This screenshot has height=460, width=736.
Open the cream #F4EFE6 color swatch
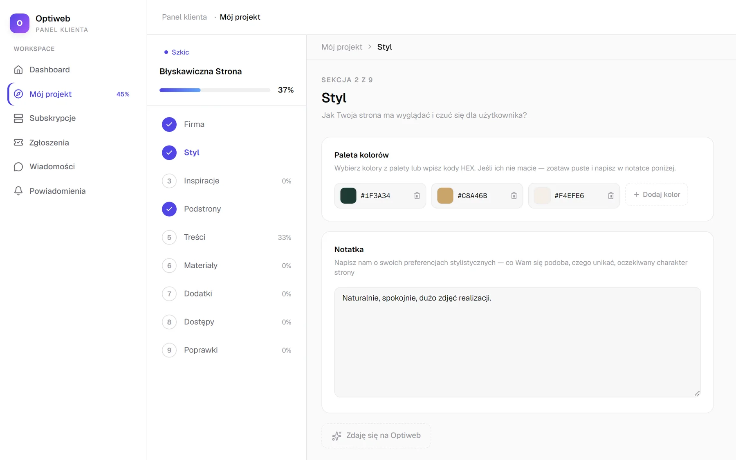click(542, 196)
